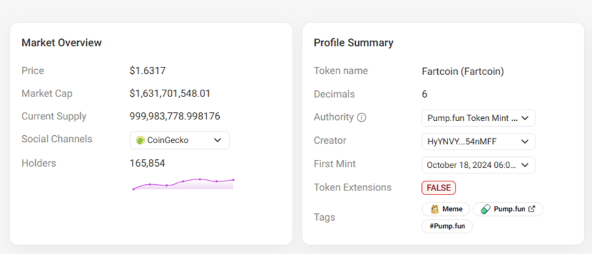Open the Creator address dropdown
The height and width of the screenshot is (254, 592).
click(x=478, y=141)
